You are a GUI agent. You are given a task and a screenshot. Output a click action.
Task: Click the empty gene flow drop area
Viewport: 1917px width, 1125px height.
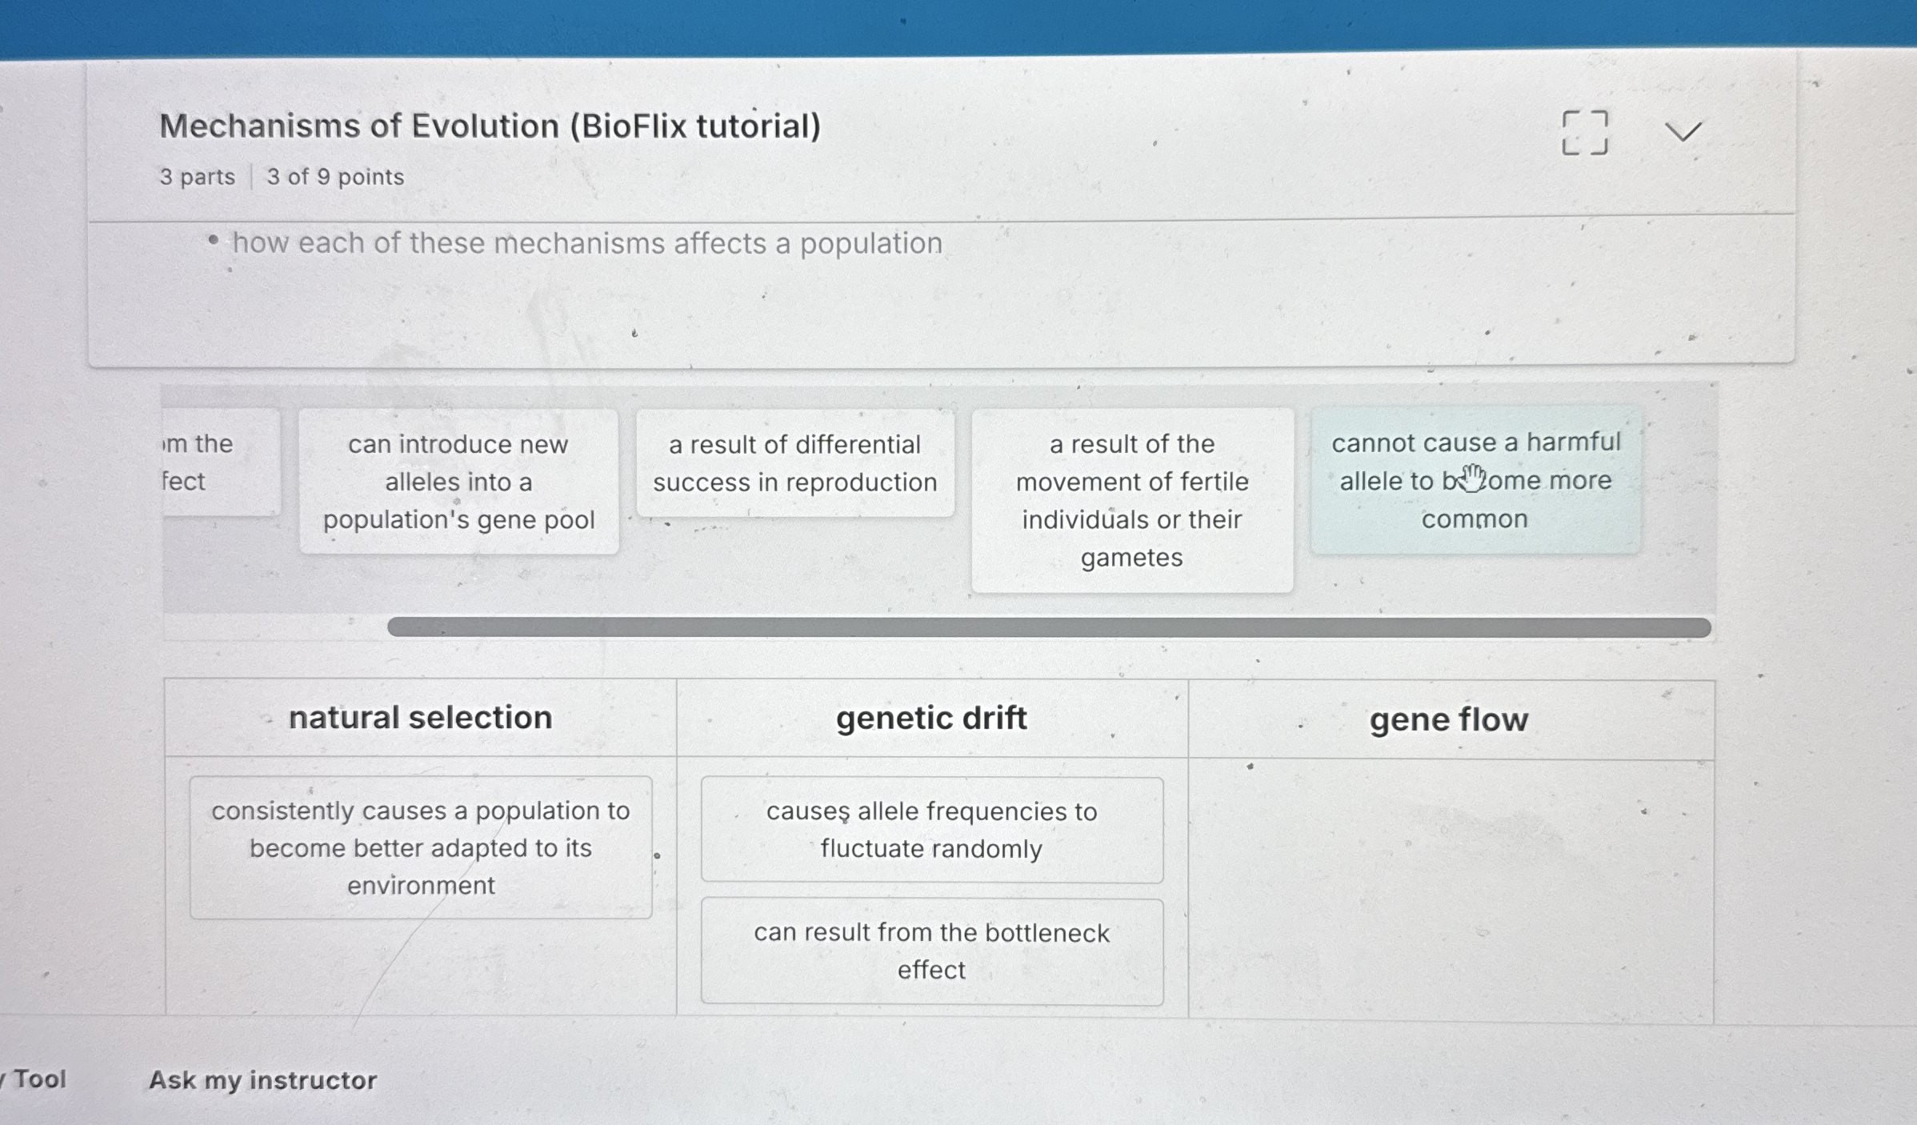click(x=1451, y=888)
